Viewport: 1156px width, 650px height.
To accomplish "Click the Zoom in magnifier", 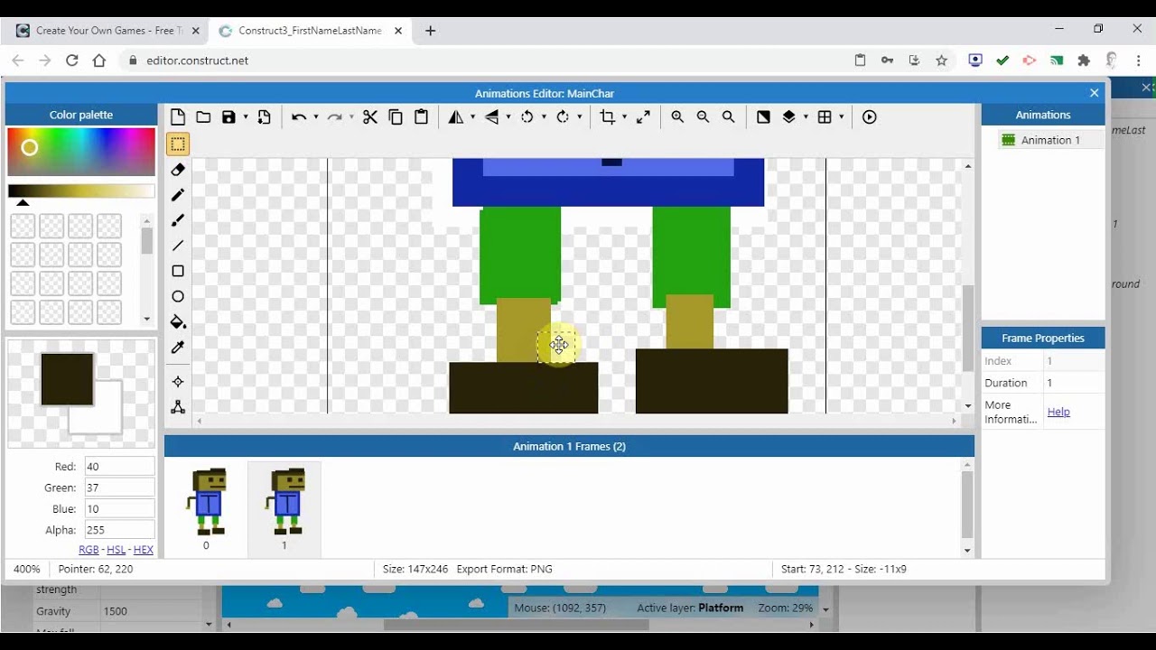I will 677,117.
